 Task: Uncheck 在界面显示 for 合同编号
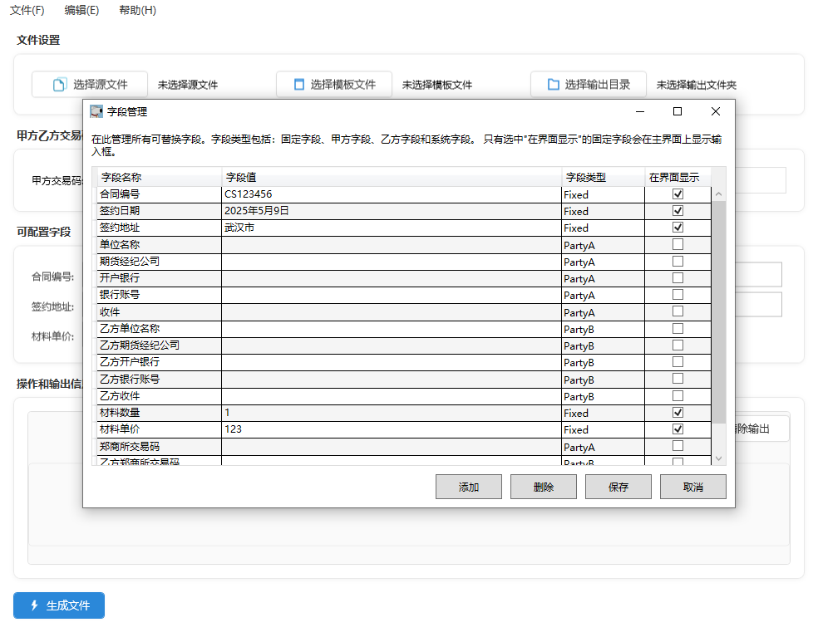[678, 194]
